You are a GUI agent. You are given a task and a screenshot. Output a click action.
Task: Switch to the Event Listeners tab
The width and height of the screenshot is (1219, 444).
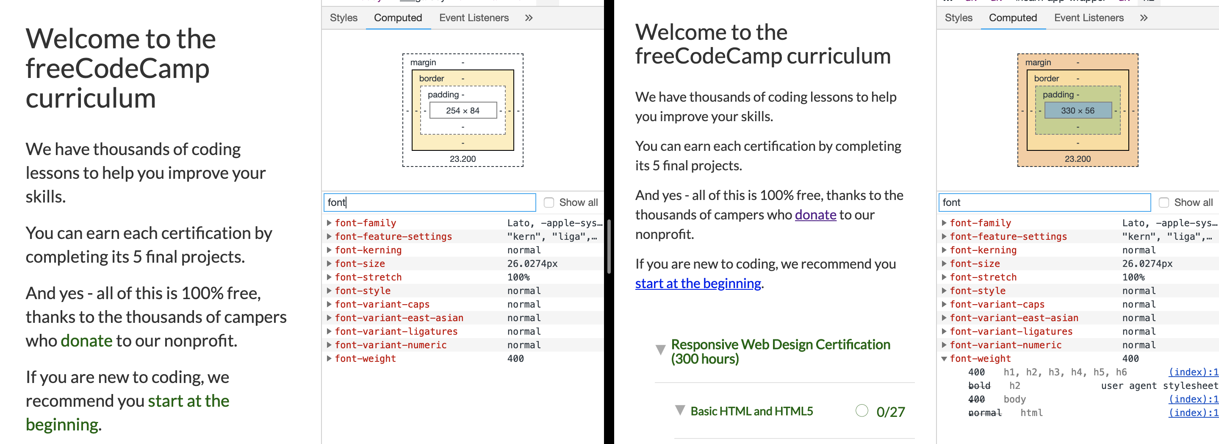pyautogui.click(x=474, y=17)
